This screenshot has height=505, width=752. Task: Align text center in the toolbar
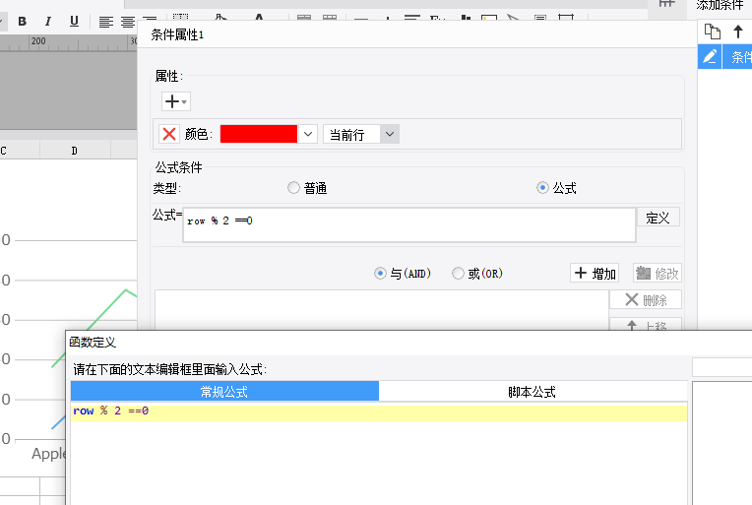click(x=128, y=22)
